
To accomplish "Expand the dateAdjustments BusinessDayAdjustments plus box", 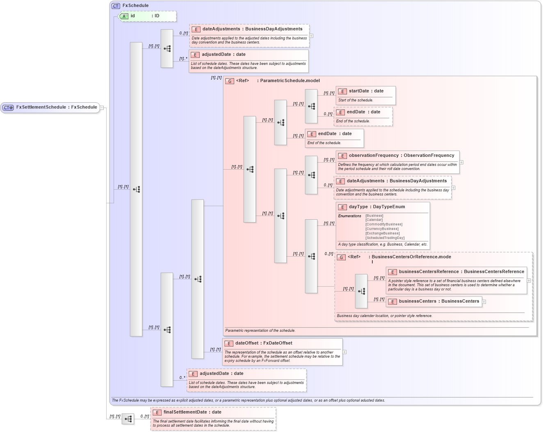I will click(x=311, y=36).
